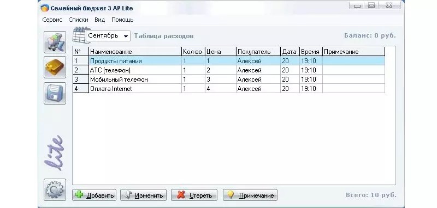This screenshot has height=208, width=437.
Task: Click row number 3 cell
Action: (81, 79)
